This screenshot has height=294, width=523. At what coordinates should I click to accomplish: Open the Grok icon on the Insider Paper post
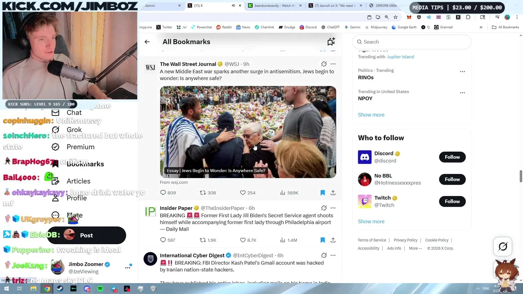[324, 208]
